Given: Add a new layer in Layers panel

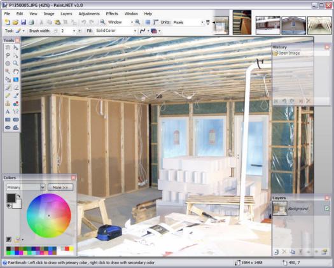Looking at the screenshot, I should 276,252.
